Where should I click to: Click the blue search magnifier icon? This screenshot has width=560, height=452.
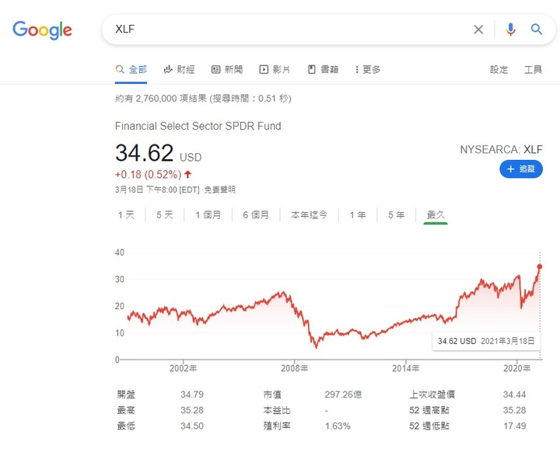(x=537, y=30)
